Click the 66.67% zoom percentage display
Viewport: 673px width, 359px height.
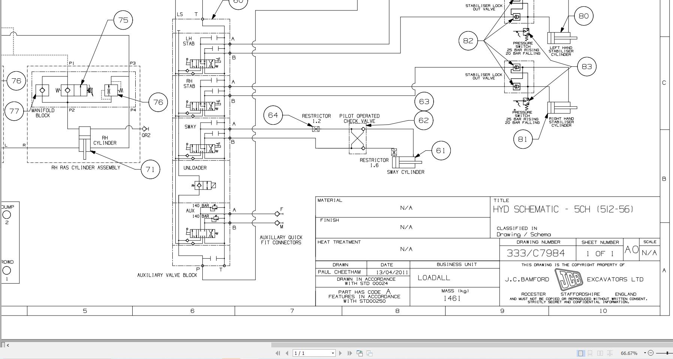(x=629, y=353)
